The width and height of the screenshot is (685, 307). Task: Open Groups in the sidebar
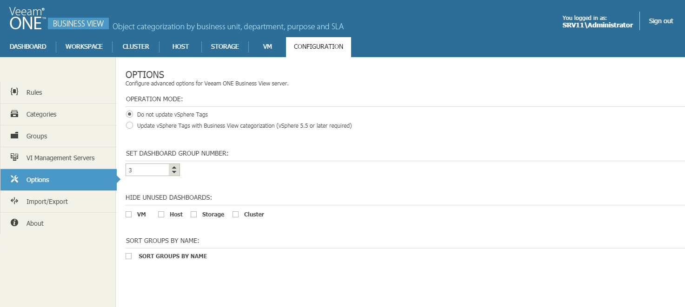[58, 136]
